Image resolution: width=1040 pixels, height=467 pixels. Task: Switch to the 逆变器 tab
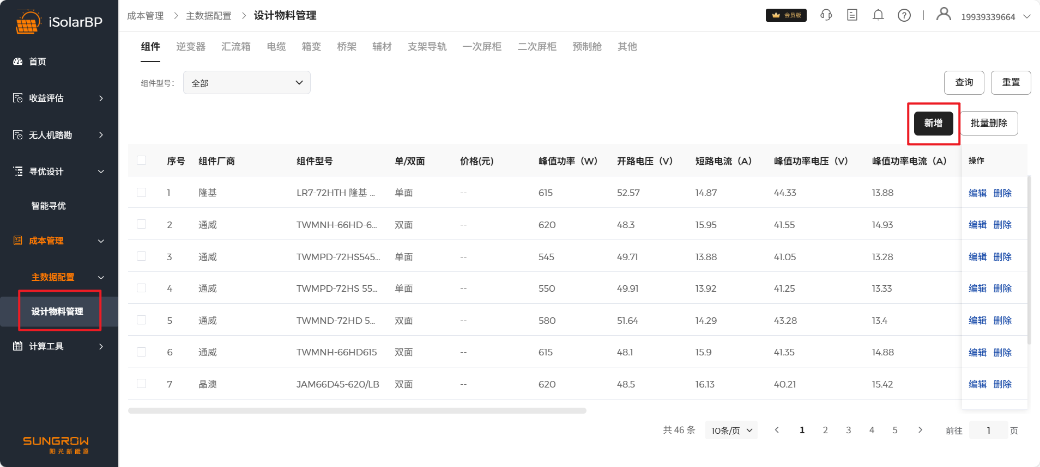click(x=191, y=47)
